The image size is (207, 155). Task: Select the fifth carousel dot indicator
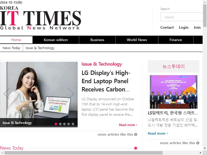click(73, 124)
